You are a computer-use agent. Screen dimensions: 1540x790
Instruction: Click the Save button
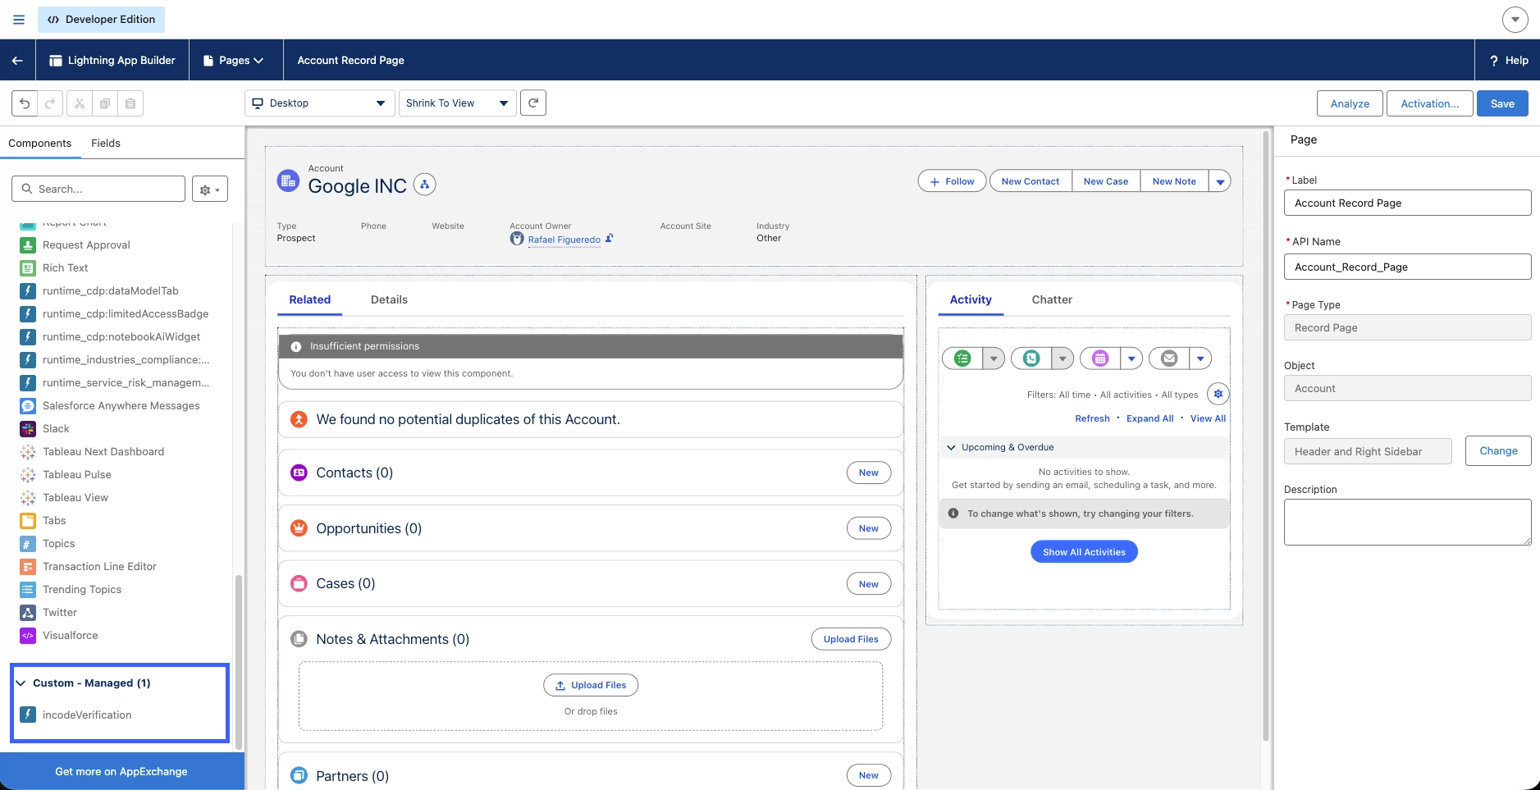[x=1502, y=103]
